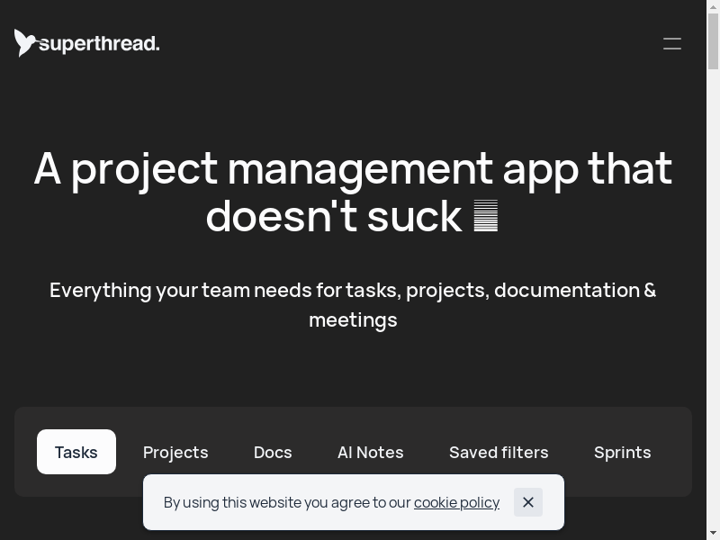This screenshot has height=540, width=720.
Task: Show the AI Notes tab
Action: click(370, 452)
